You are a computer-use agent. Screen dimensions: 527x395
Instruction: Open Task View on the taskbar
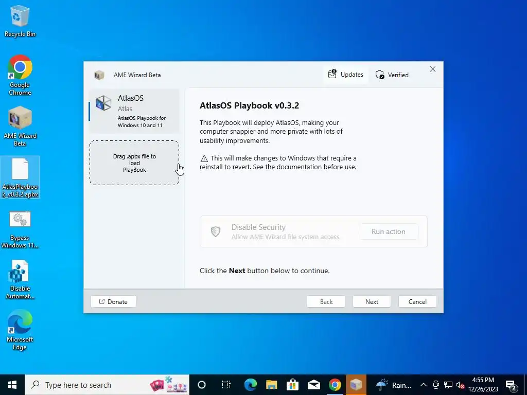[226, 385]
